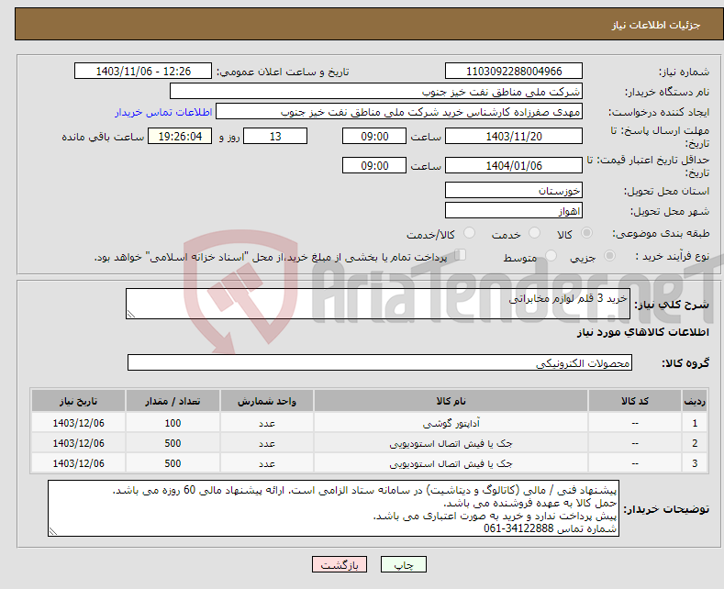724x589 pixels.
Task: Click the need date in row 3
Action: click(79, 463)
